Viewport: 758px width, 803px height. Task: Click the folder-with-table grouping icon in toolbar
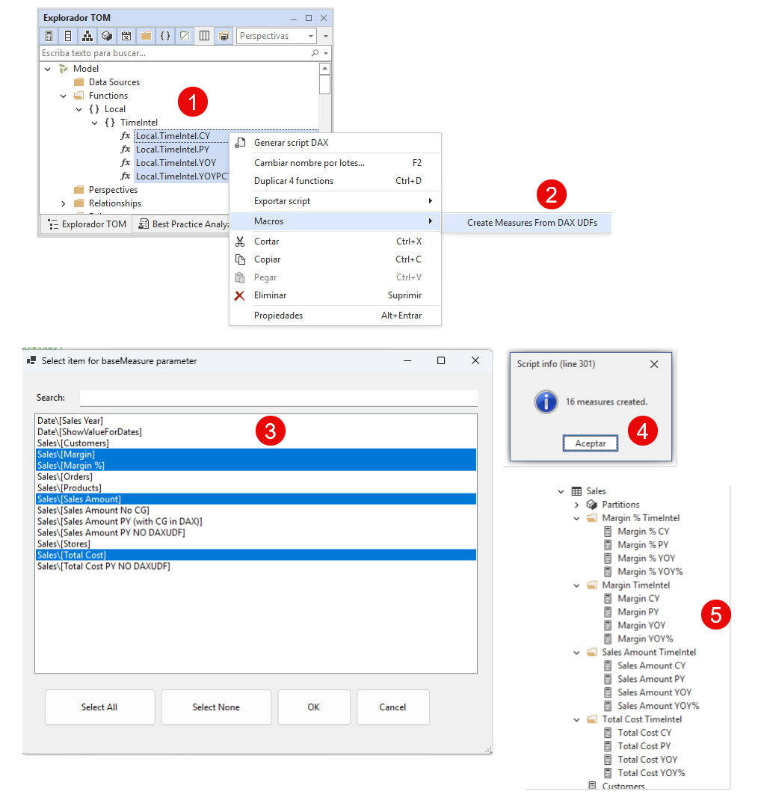(x=224, y=36)
